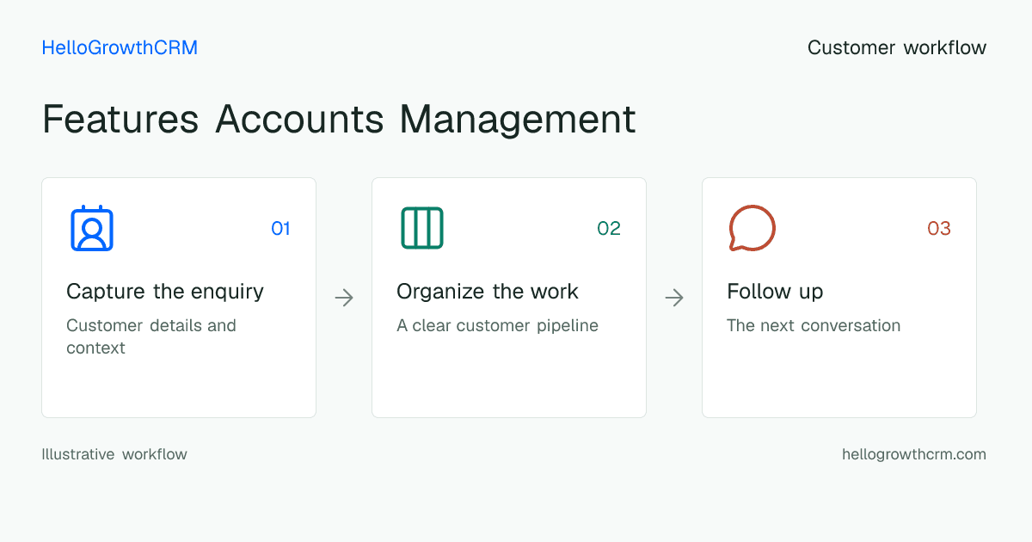
Task: Click the arrow between Capture and Organize cards
Action: pyautogui.click(x=344, y=298)
